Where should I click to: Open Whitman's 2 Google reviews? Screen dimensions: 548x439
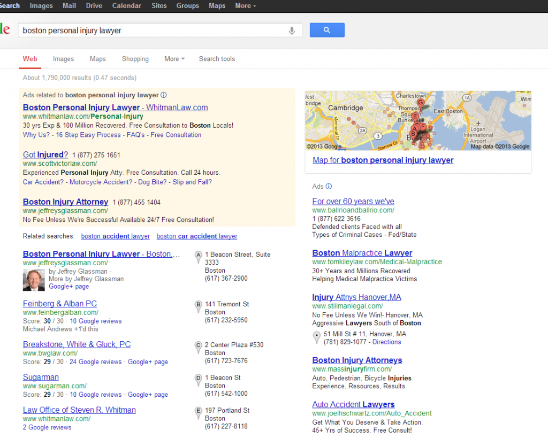coord(47,427)
